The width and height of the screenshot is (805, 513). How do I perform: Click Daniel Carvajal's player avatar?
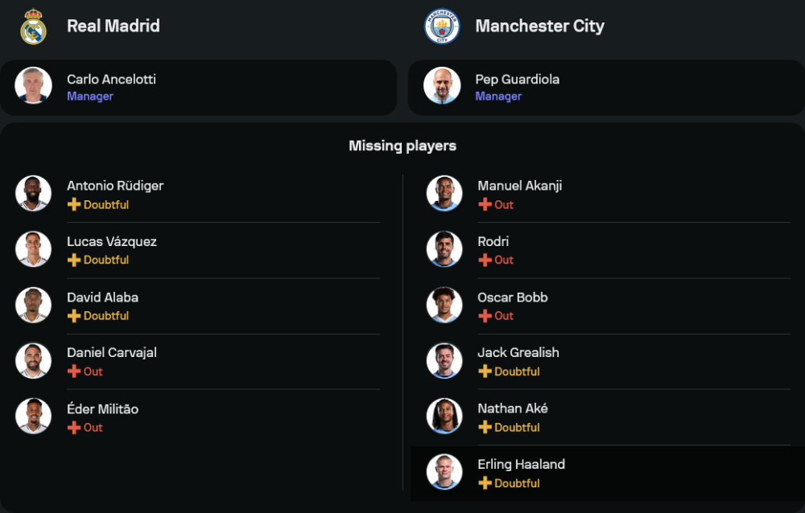tap(34, 361)
